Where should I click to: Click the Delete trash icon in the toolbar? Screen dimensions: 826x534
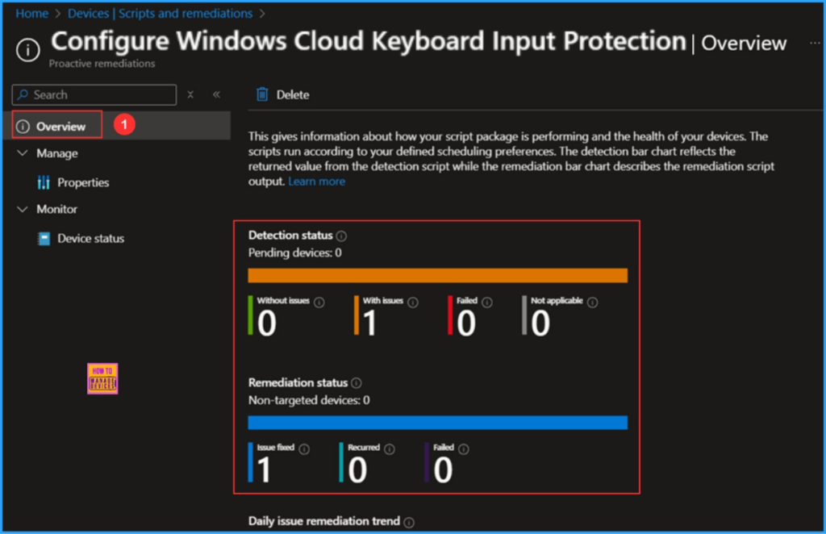[263, 94]
